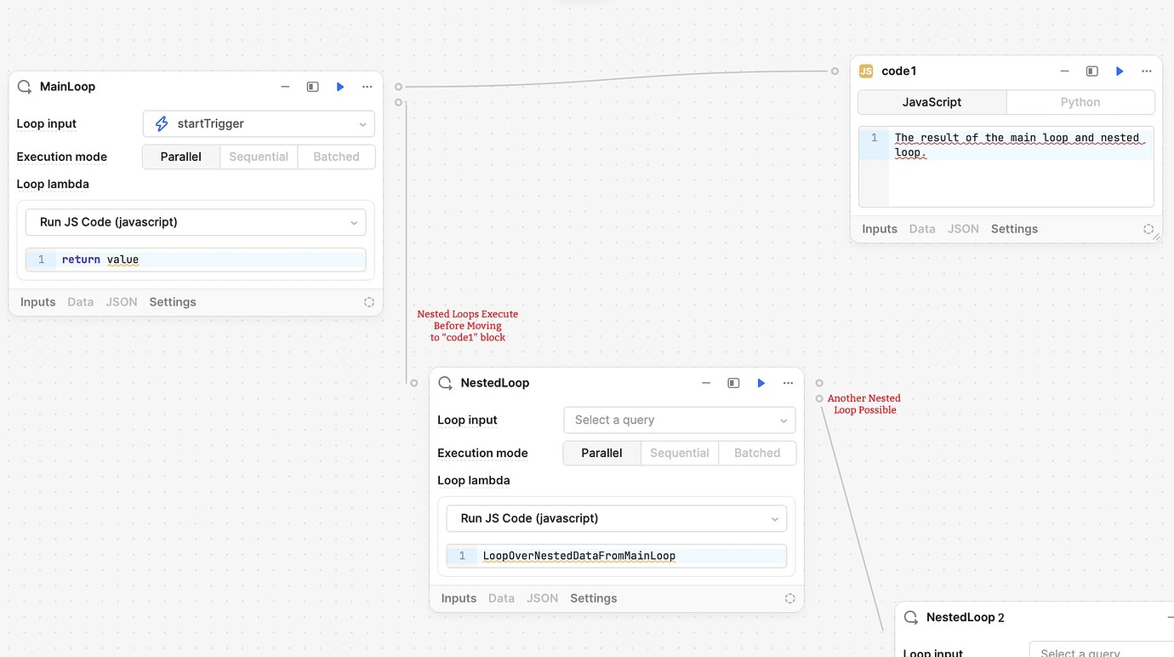Collapse the NestedLoop block with minus icon
1174x657 pixels.
pyautogui.click(x=706, y=383)
